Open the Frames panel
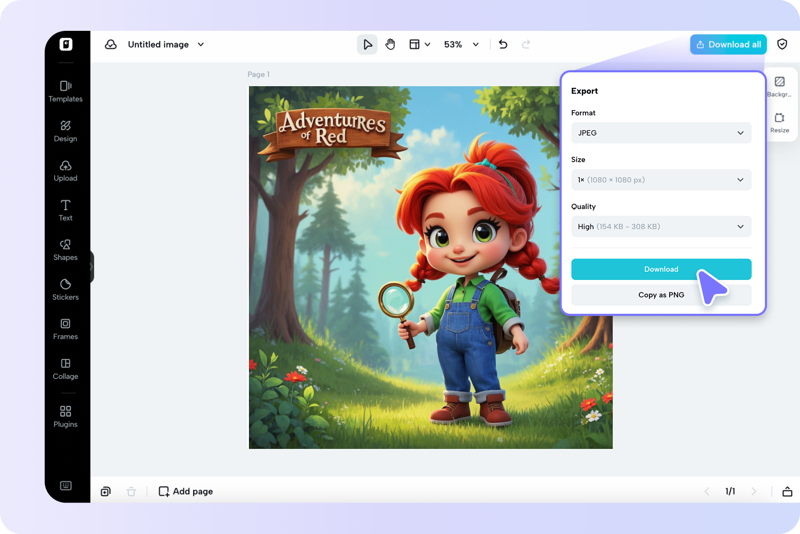This screenshot has width=800, height=534. pos(65,329)
